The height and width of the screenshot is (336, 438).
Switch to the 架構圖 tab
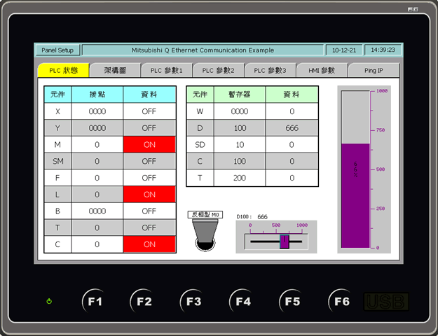[115, 71]
